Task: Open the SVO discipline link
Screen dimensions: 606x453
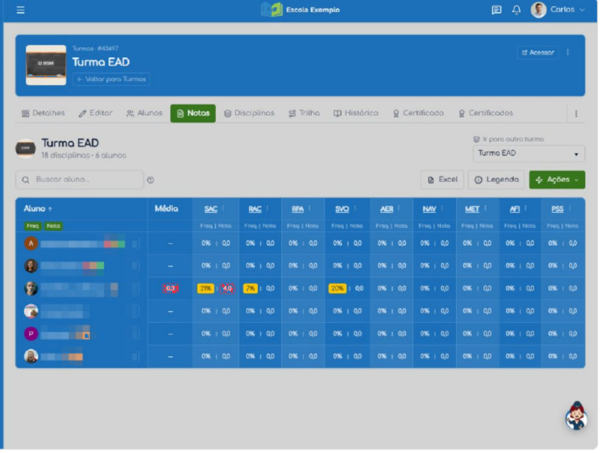Action: [342, 209]
